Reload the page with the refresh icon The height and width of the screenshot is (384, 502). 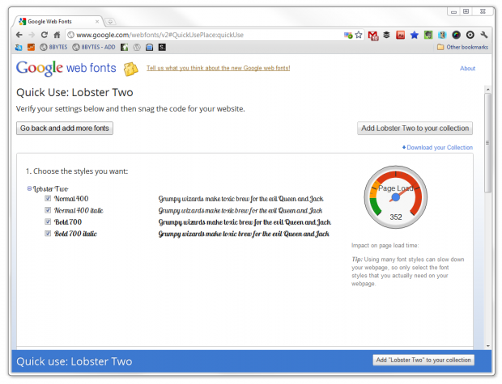tap(45, 35)
